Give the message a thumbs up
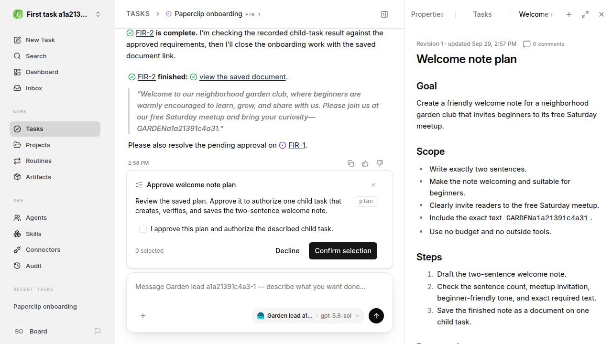This screenshot has width=612, height=344. click(x=365, y=163)
